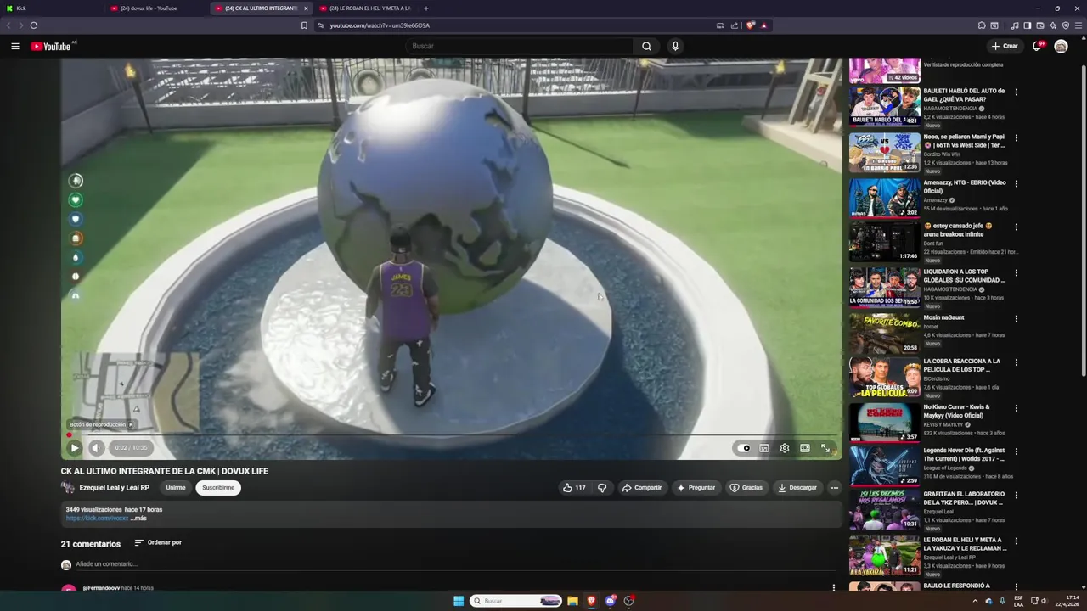The height and width of the screenshot is (611, 1087).
Task: Open options for Legends Never Die video
Action: tap(1016, 451)
